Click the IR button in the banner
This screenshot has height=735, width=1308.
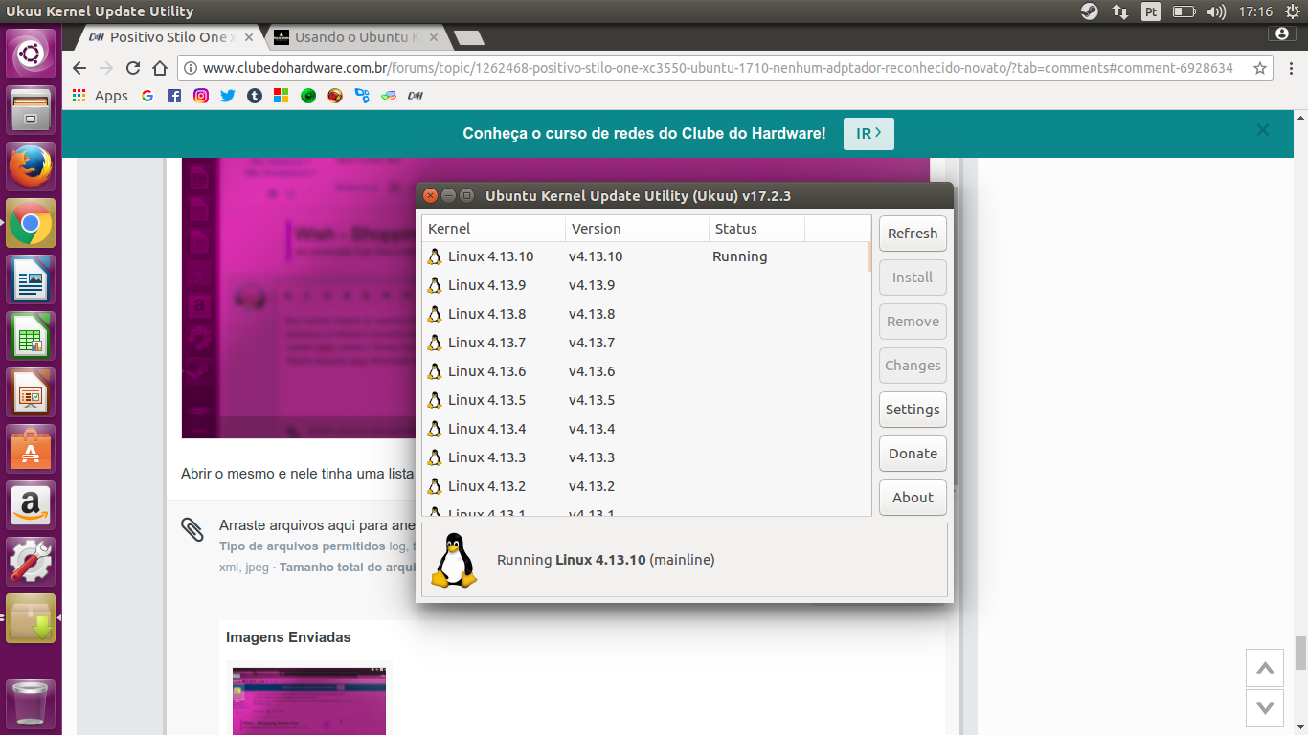click(x=868, y=134)
